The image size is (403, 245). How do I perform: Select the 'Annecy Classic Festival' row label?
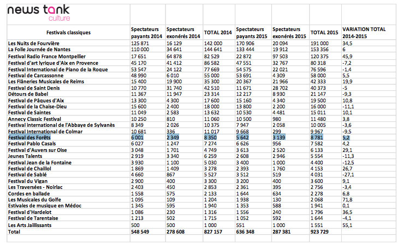pos(35,118)
